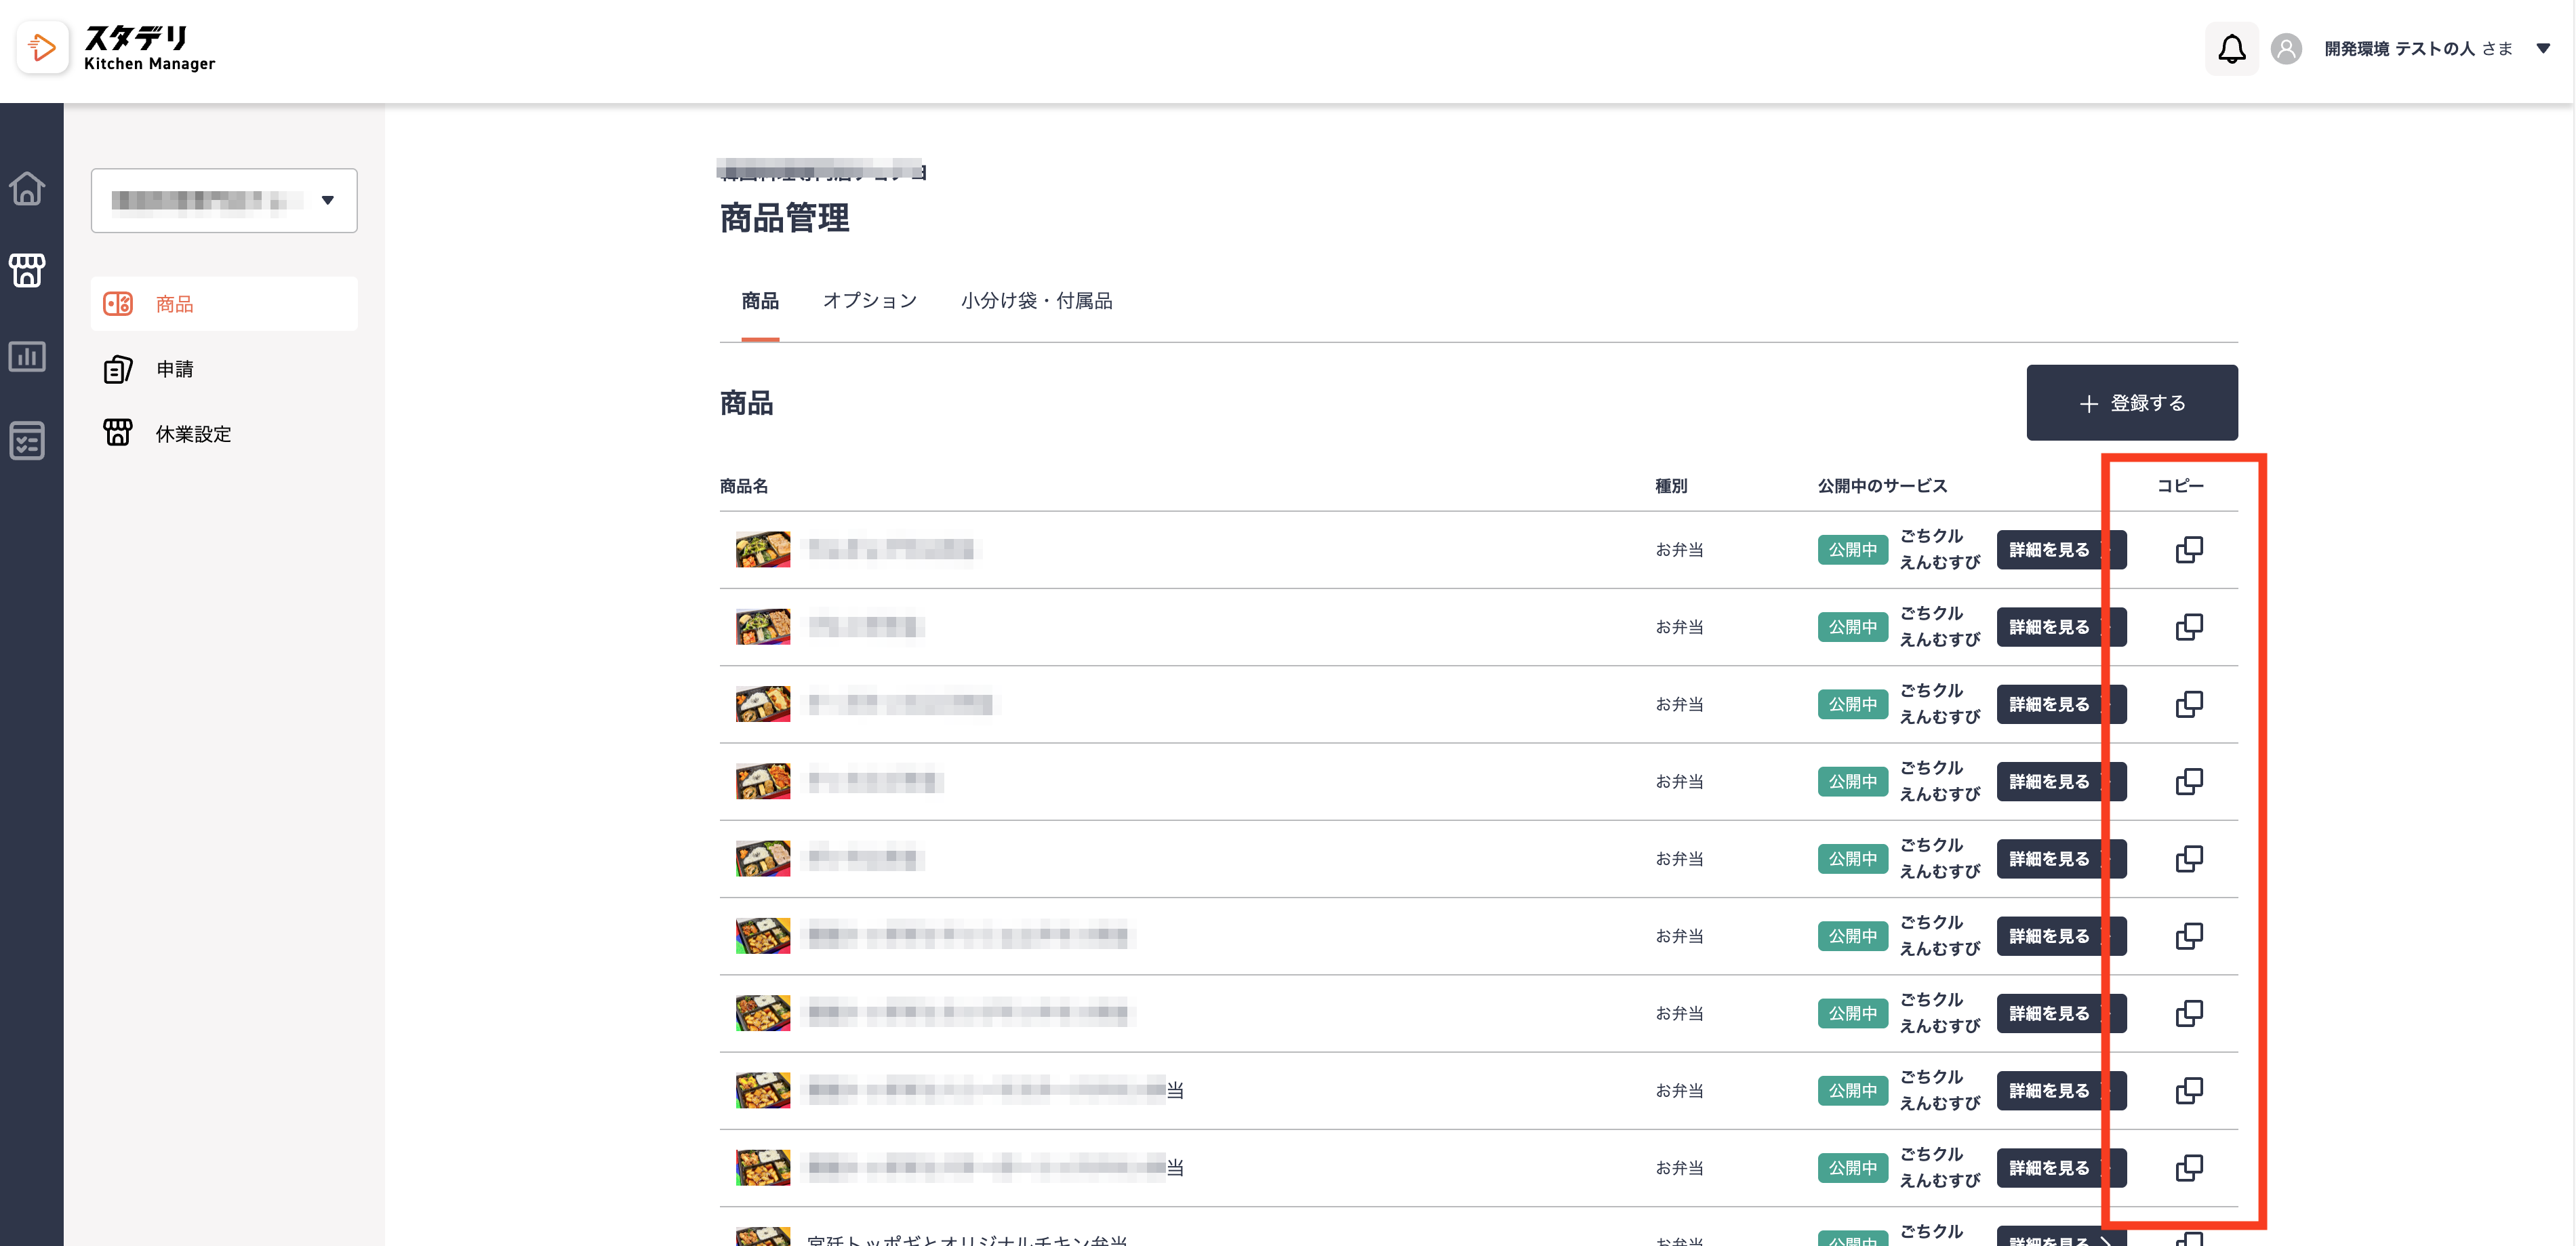Click the copy icon in first product row
Viewport: 2576px width, 1246px height.
click(x=2189, y=549)
